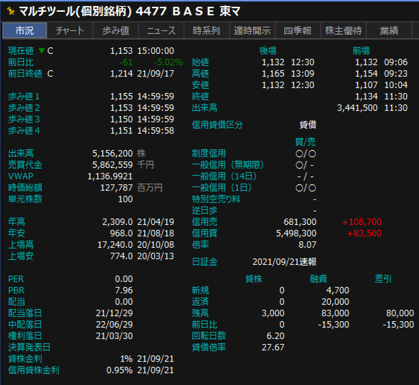Screen dimensions: 419x385
Task: Click 一般信用（無期限） availability marks
Action: [305, 165]
